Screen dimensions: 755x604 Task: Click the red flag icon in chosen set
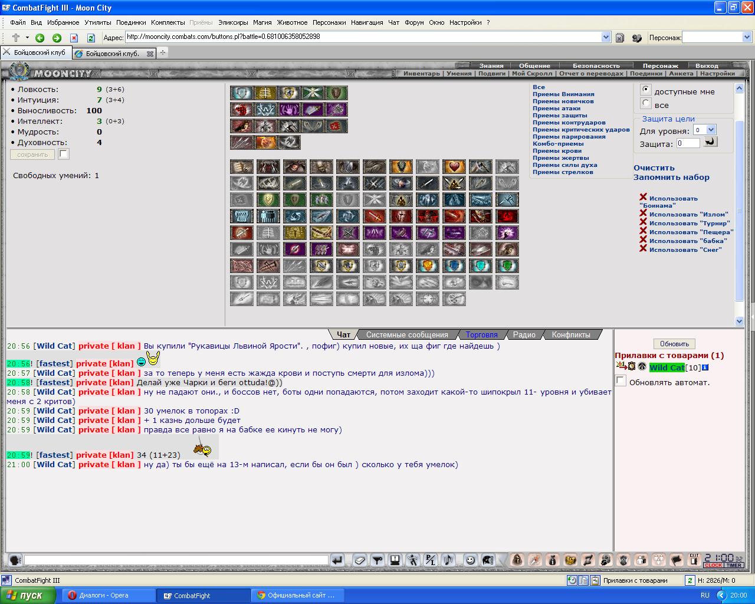tap(336, 126)
